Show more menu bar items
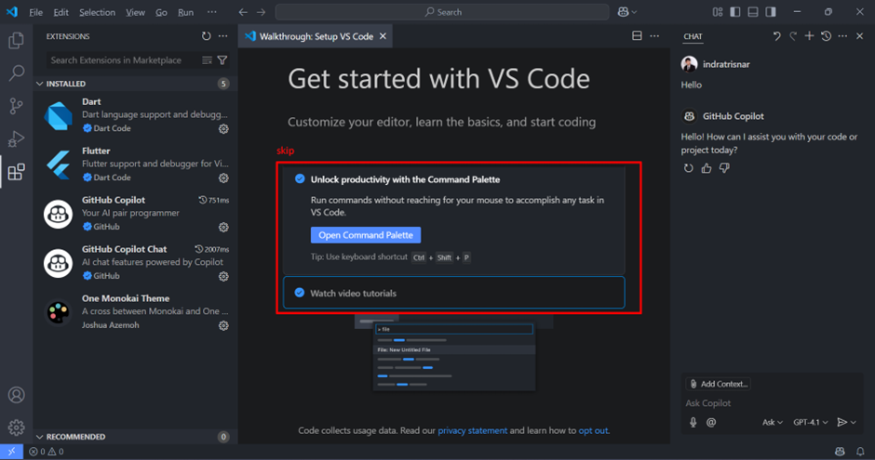 (x=211, y=12)
